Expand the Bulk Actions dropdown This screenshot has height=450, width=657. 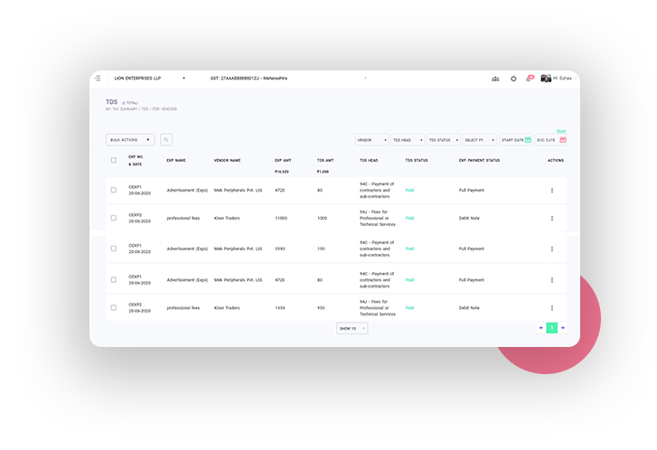coord(130,140)
